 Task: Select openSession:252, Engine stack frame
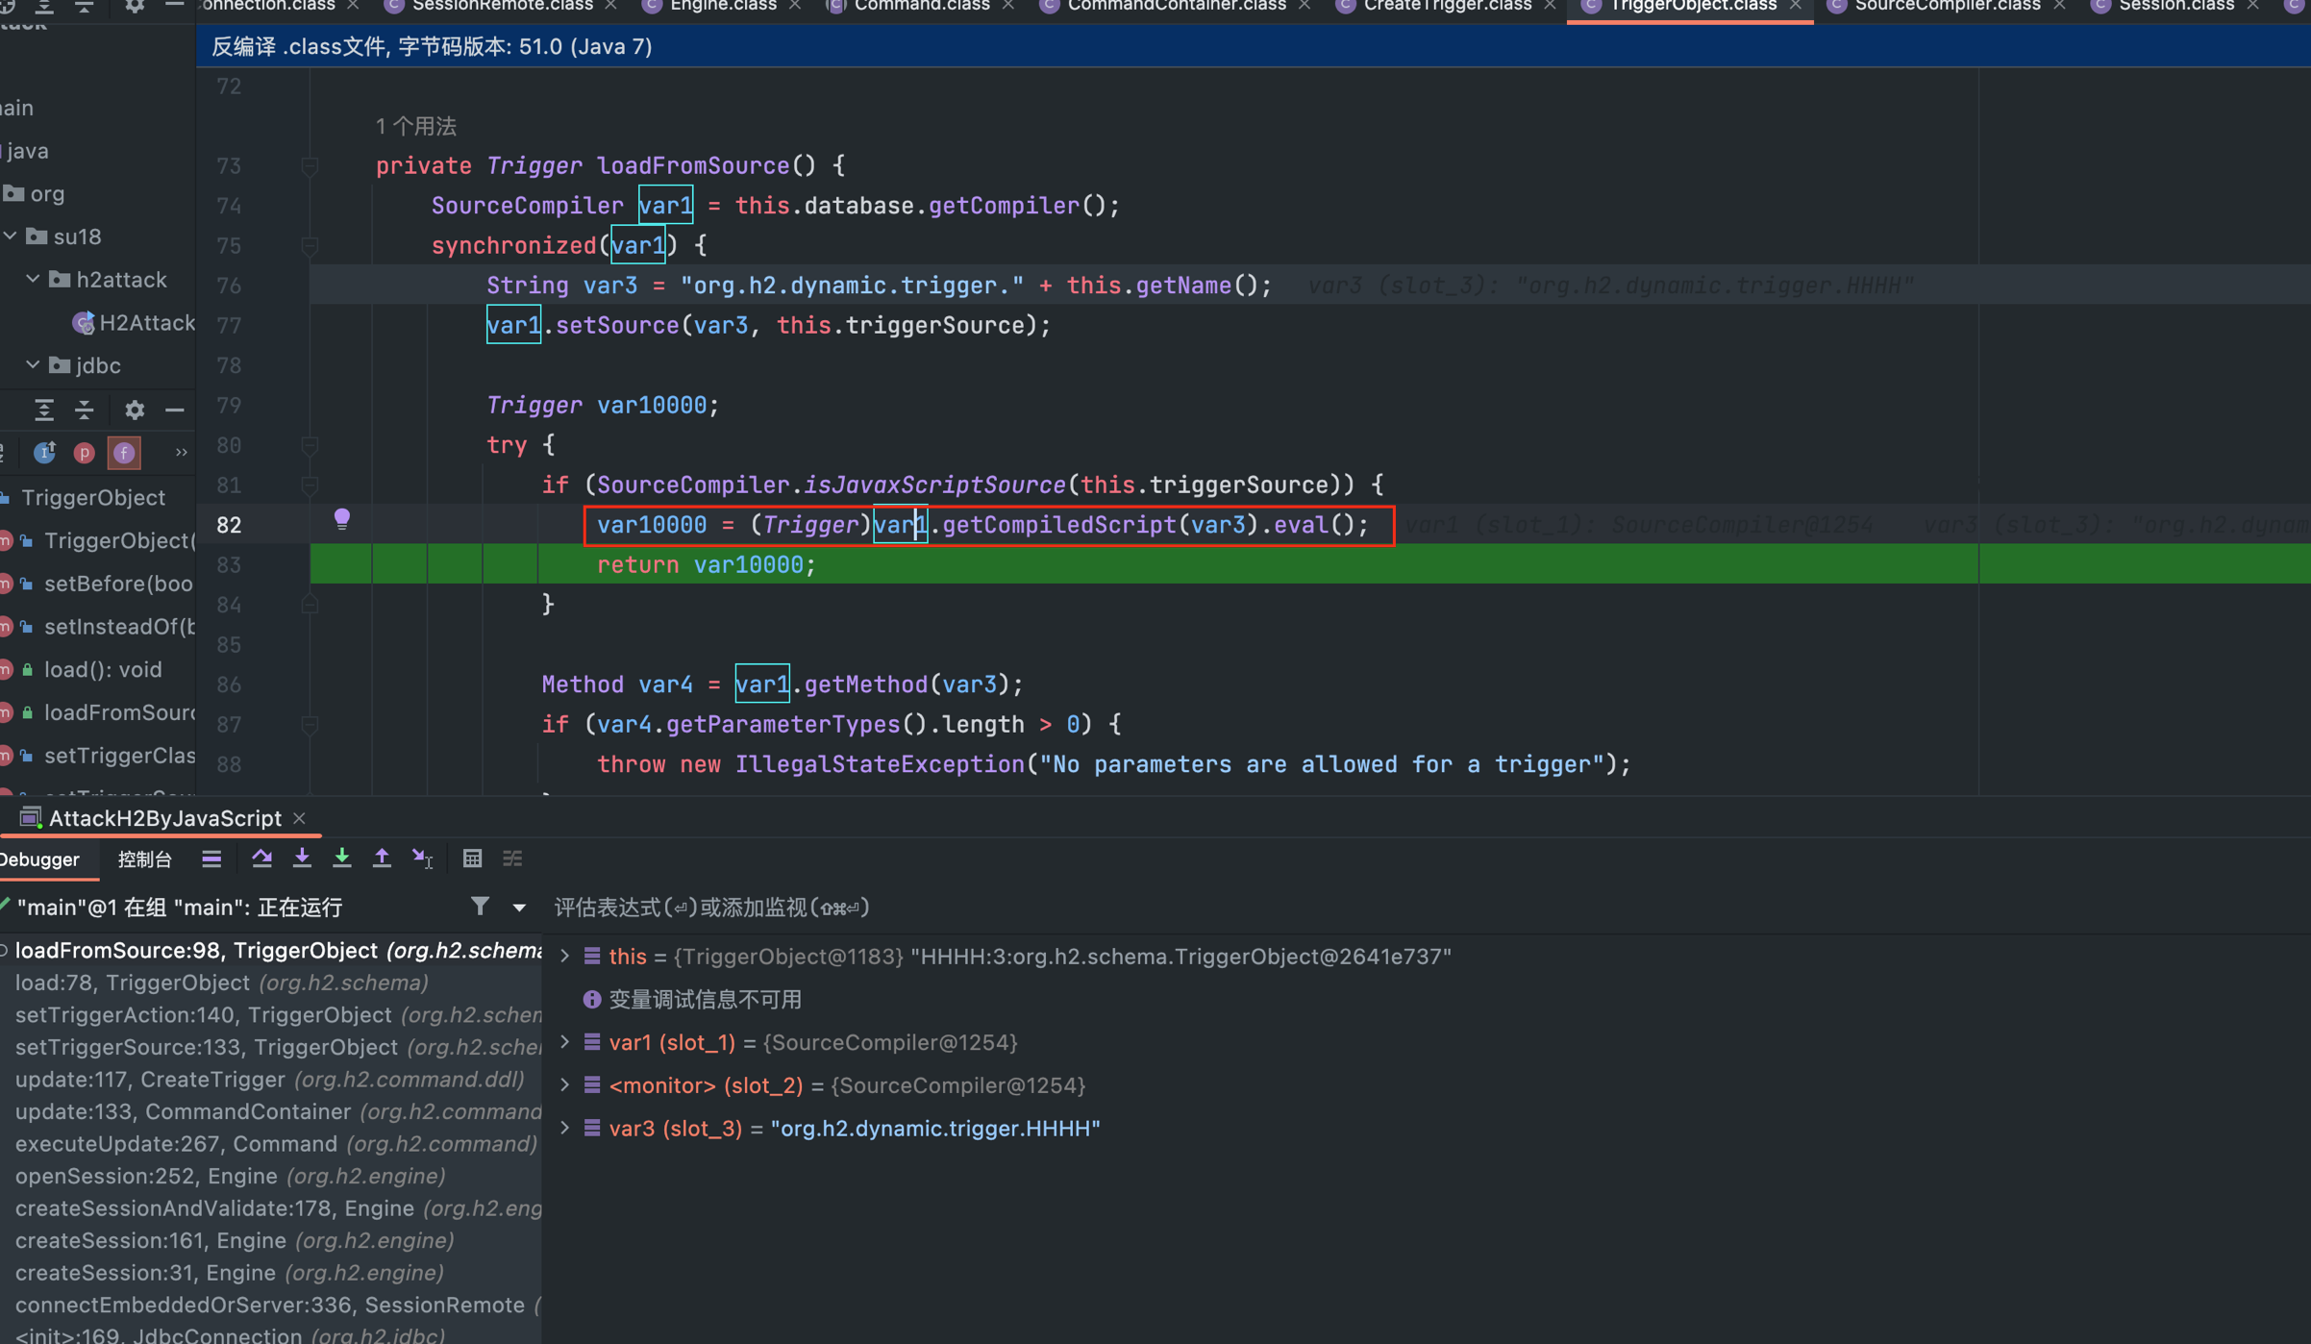(271, 1176)
